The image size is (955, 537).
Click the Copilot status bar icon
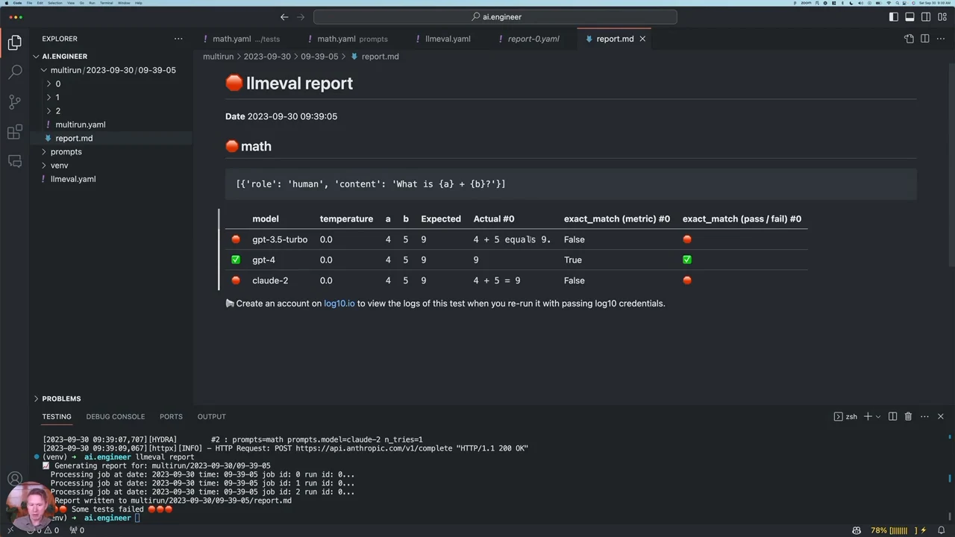(x=856, y=530)
